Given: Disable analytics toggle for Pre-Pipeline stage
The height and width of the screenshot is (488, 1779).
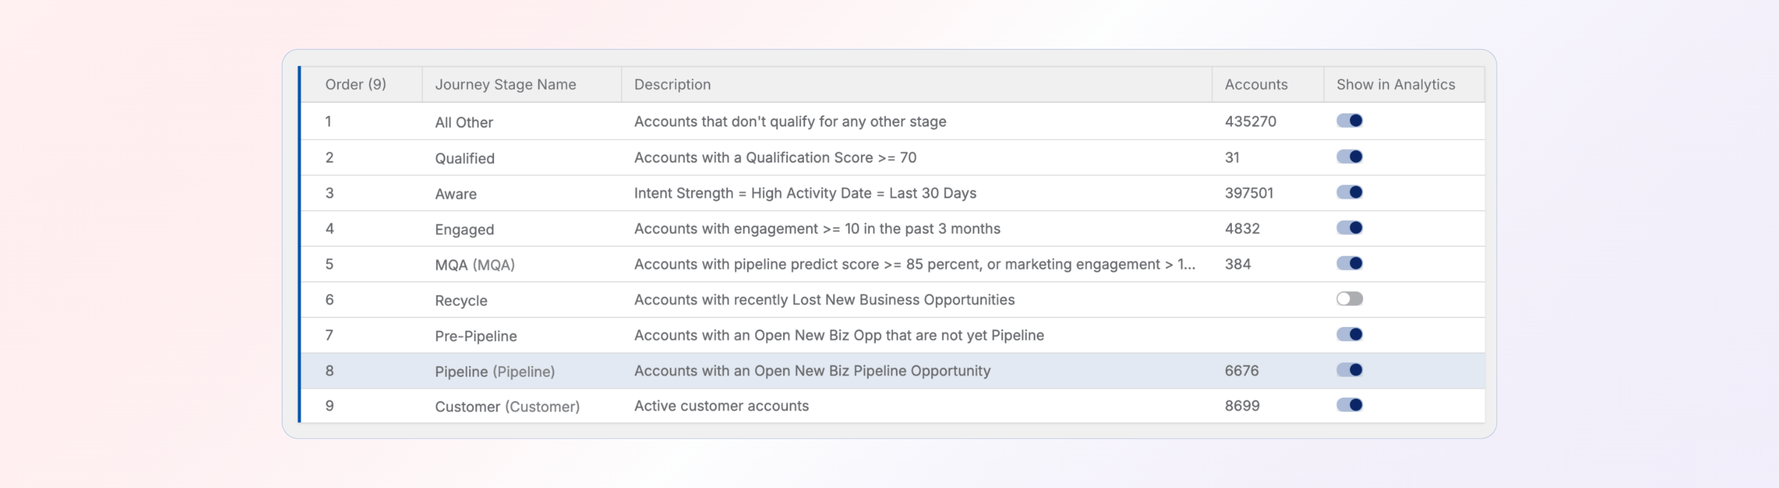Looking at the screenshot, I should point(1349,335).
